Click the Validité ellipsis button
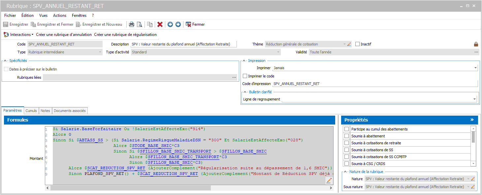The width and height of the screenshot is (482, 195). [476, 52]
